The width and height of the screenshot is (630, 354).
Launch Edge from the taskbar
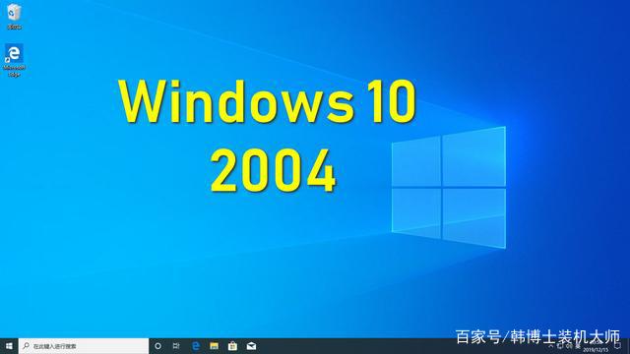pyautogui.click(x=196, y=346)
